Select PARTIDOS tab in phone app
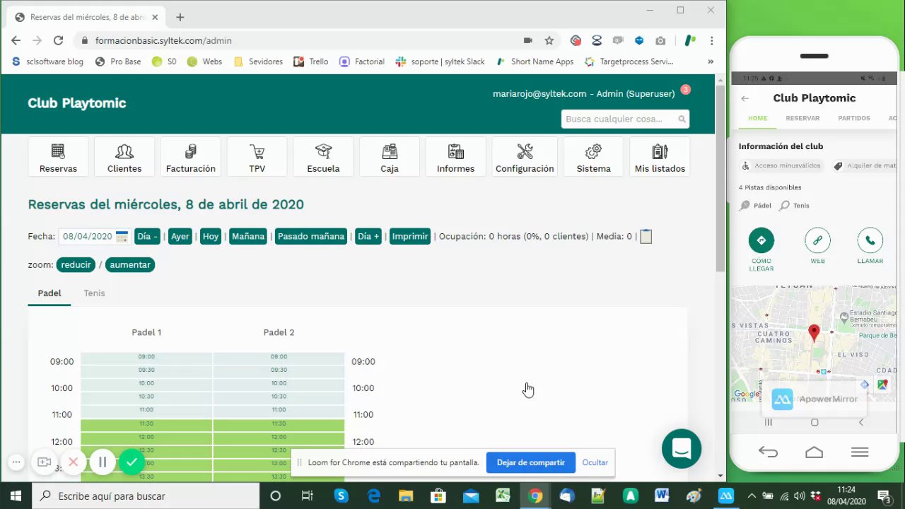Viewport: 905px width, 509px height. coord(854,118)
